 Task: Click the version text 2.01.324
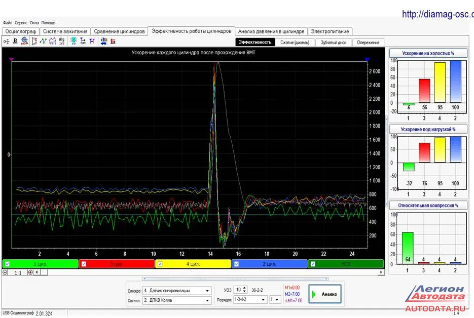(x=44, y=314)
